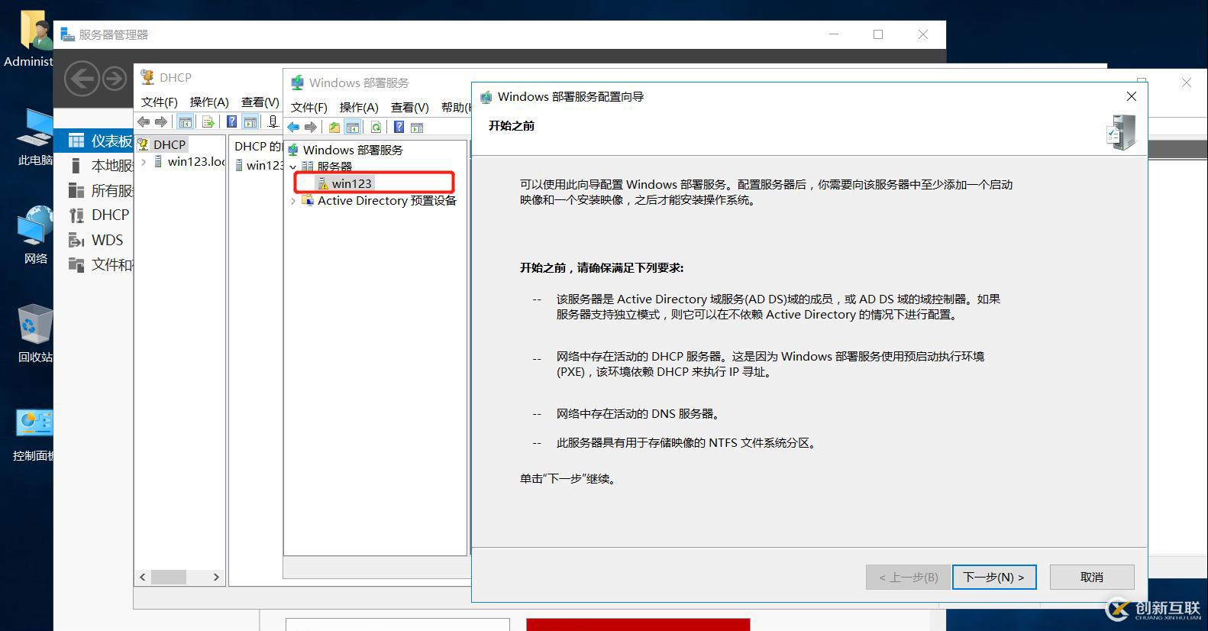Click 取消 button in wizard

click(x=1091, y=577)
